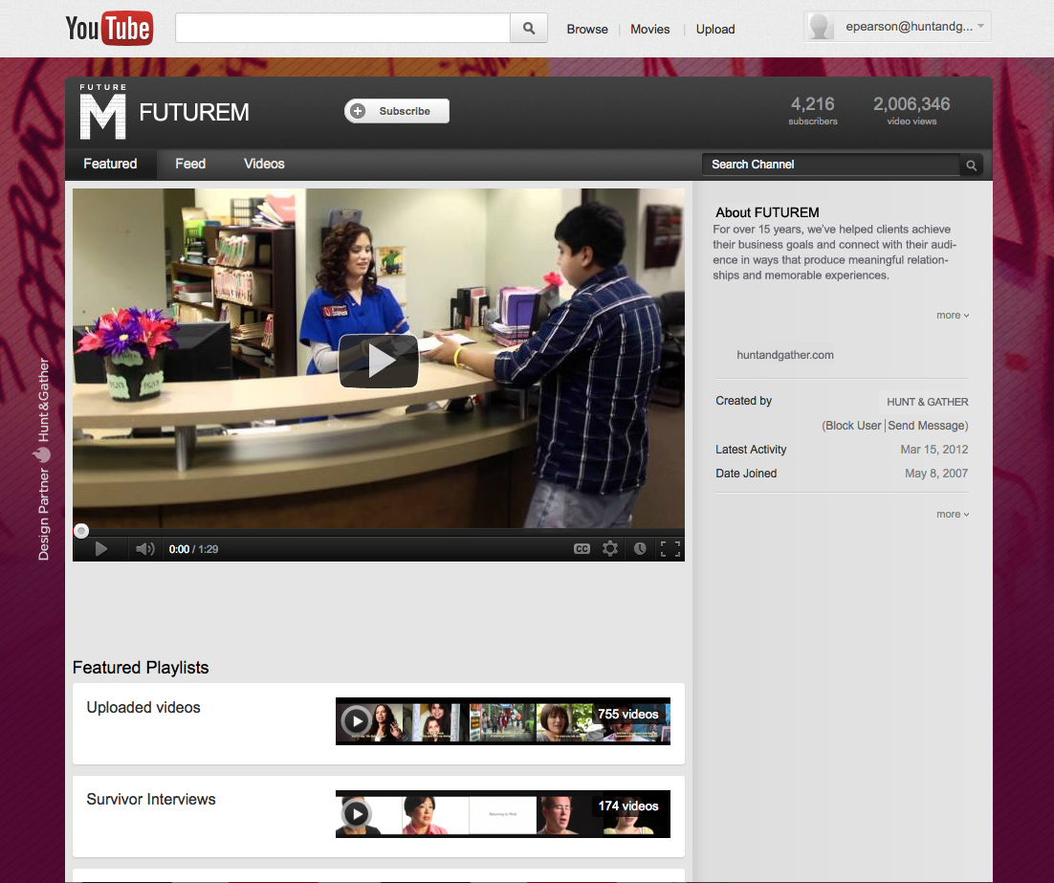Switch to the Featured tab
1054x883 pixels.
(110, 165)
